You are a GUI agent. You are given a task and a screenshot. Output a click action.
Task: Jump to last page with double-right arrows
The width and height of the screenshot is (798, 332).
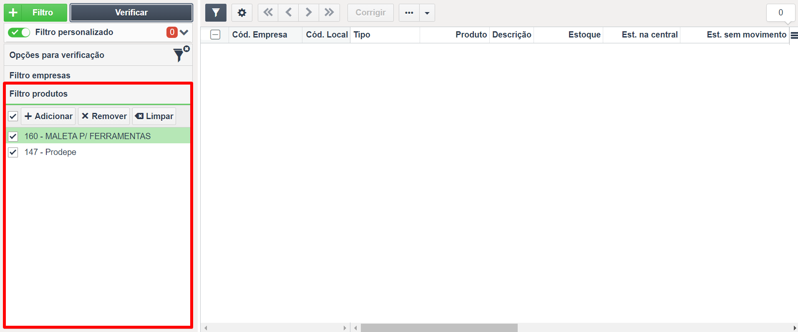(x=329, y=12)
